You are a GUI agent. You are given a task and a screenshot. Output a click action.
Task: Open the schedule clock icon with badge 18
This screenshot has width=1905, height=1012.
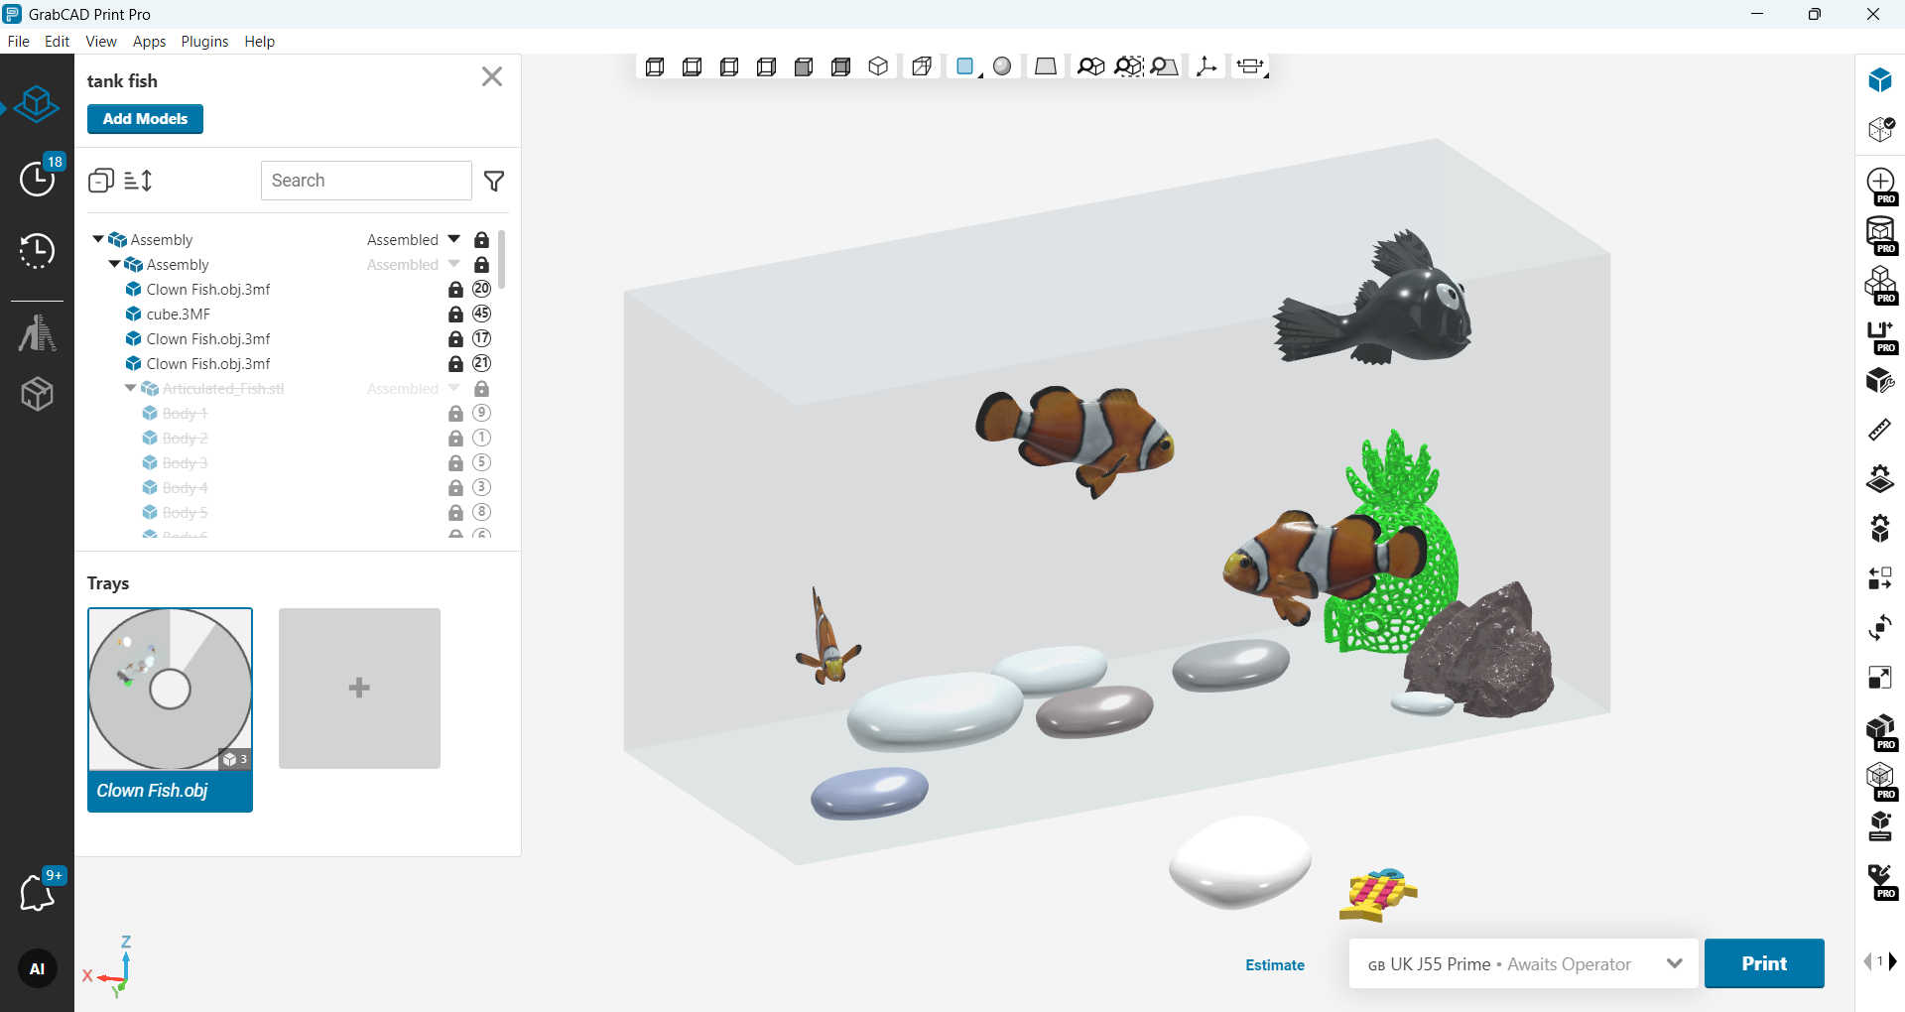(37, 179)
